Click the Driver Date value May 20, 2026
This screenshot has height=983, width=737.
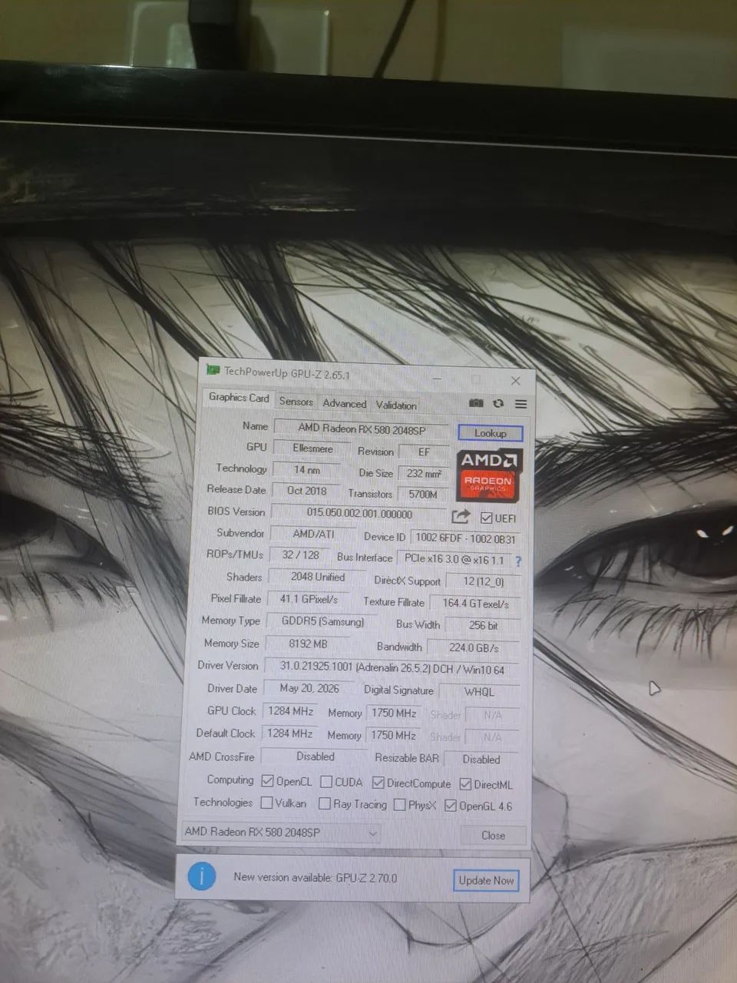click(x=309, y=689)
